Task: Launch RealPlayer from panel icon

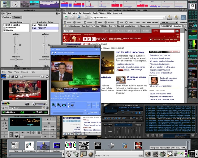Action: click(x=57, y=146)
